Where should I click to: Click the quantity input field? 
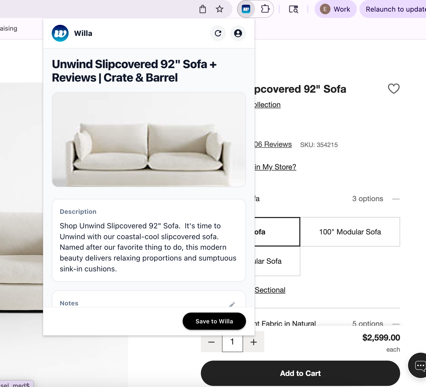tap(233, 342)
